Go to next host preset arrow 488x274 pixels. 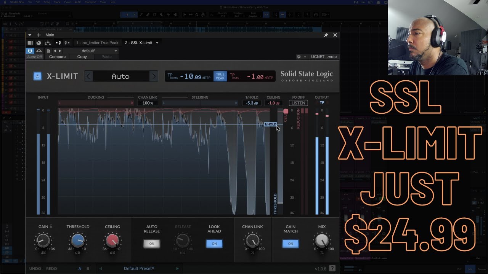60,51
